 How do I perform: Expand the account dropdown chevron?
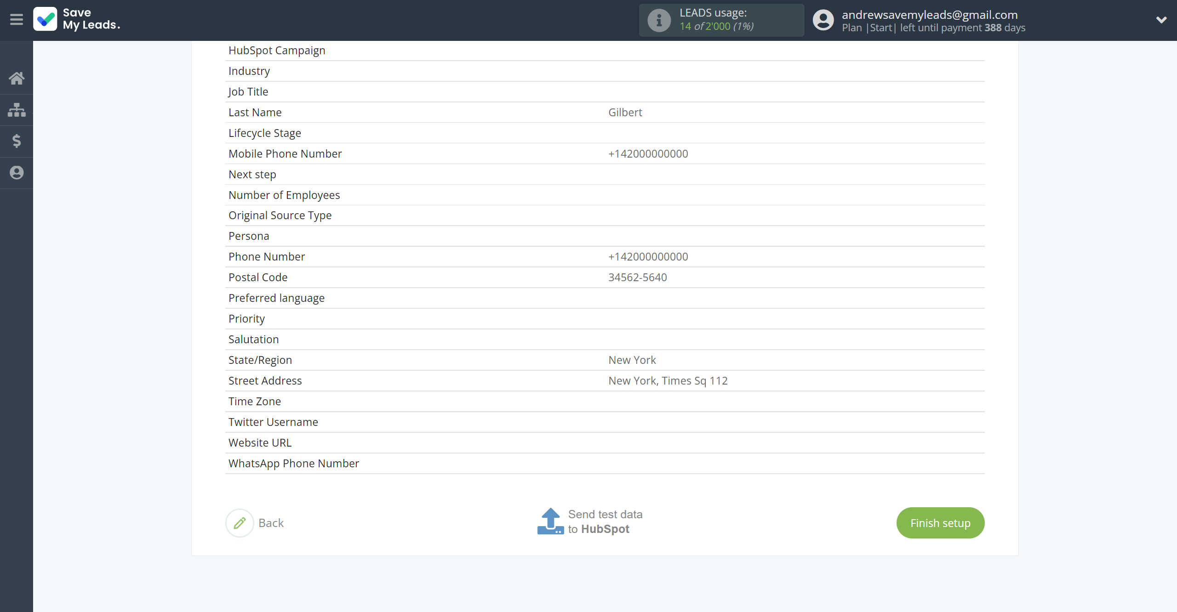pos(1161,20)
